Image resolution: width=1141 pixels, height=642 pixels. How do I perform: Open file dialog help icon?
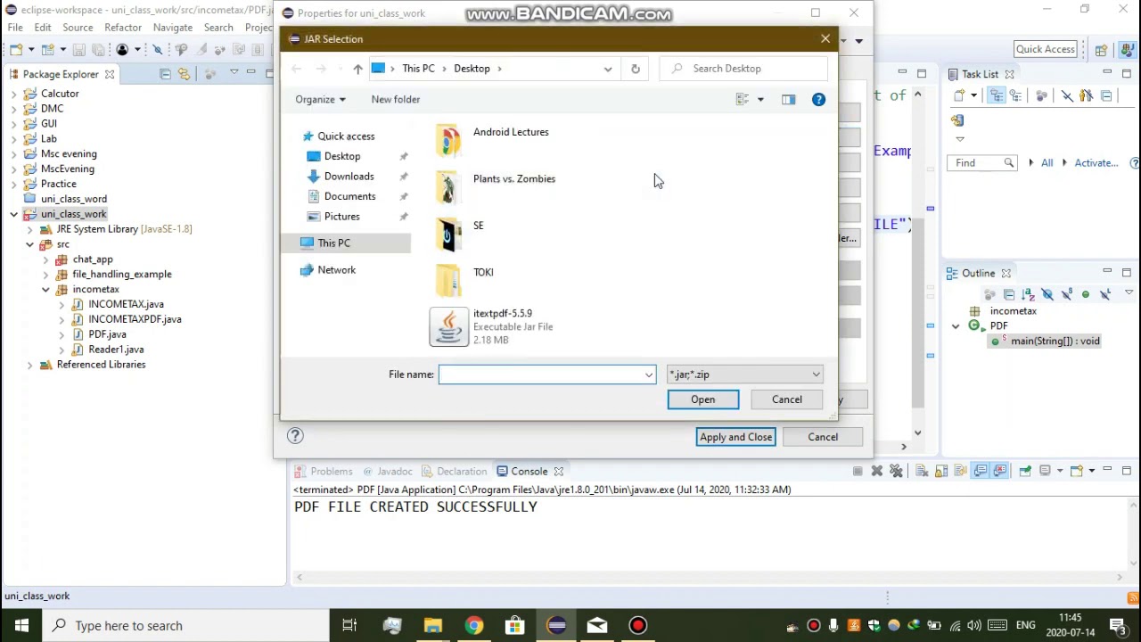tap(818, 99)
